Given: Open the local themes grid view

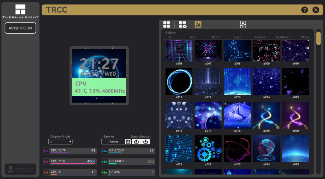Looking at the screenshot, I should [167, 24].
